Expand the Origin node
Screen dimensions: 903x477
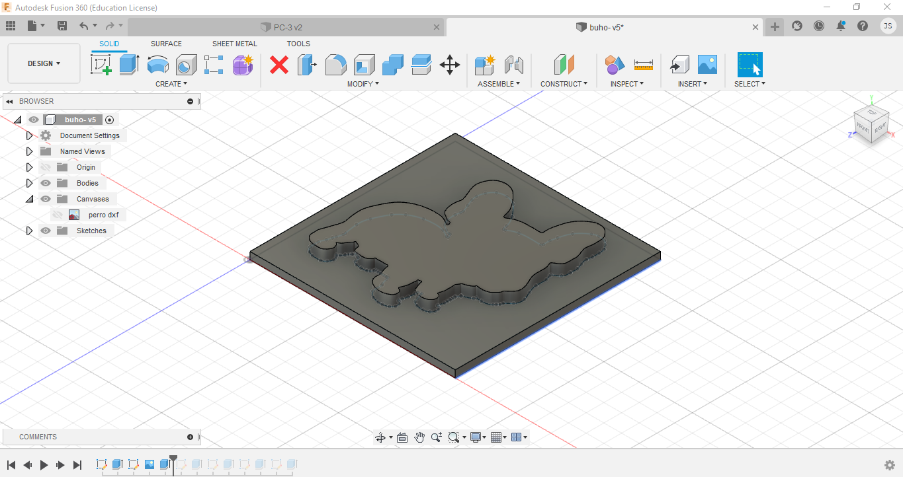pyautogui.click(x=29, y=167)
